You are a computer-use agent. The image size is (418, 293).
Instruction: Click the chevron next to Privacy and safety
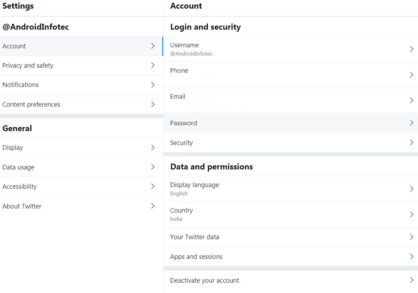click(153, 65)
